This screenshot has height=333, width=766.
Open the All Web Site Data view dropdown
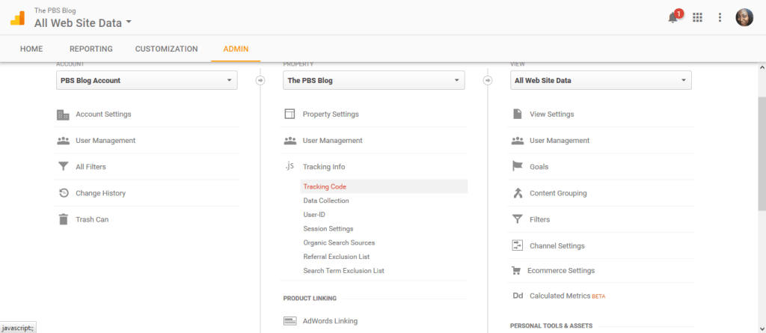pos(601,81)
